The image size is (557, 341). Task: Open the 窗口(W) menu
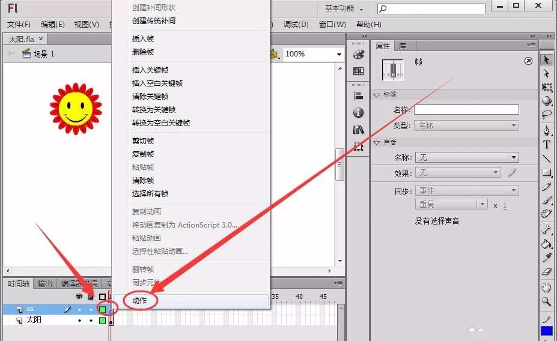[332, 25]
